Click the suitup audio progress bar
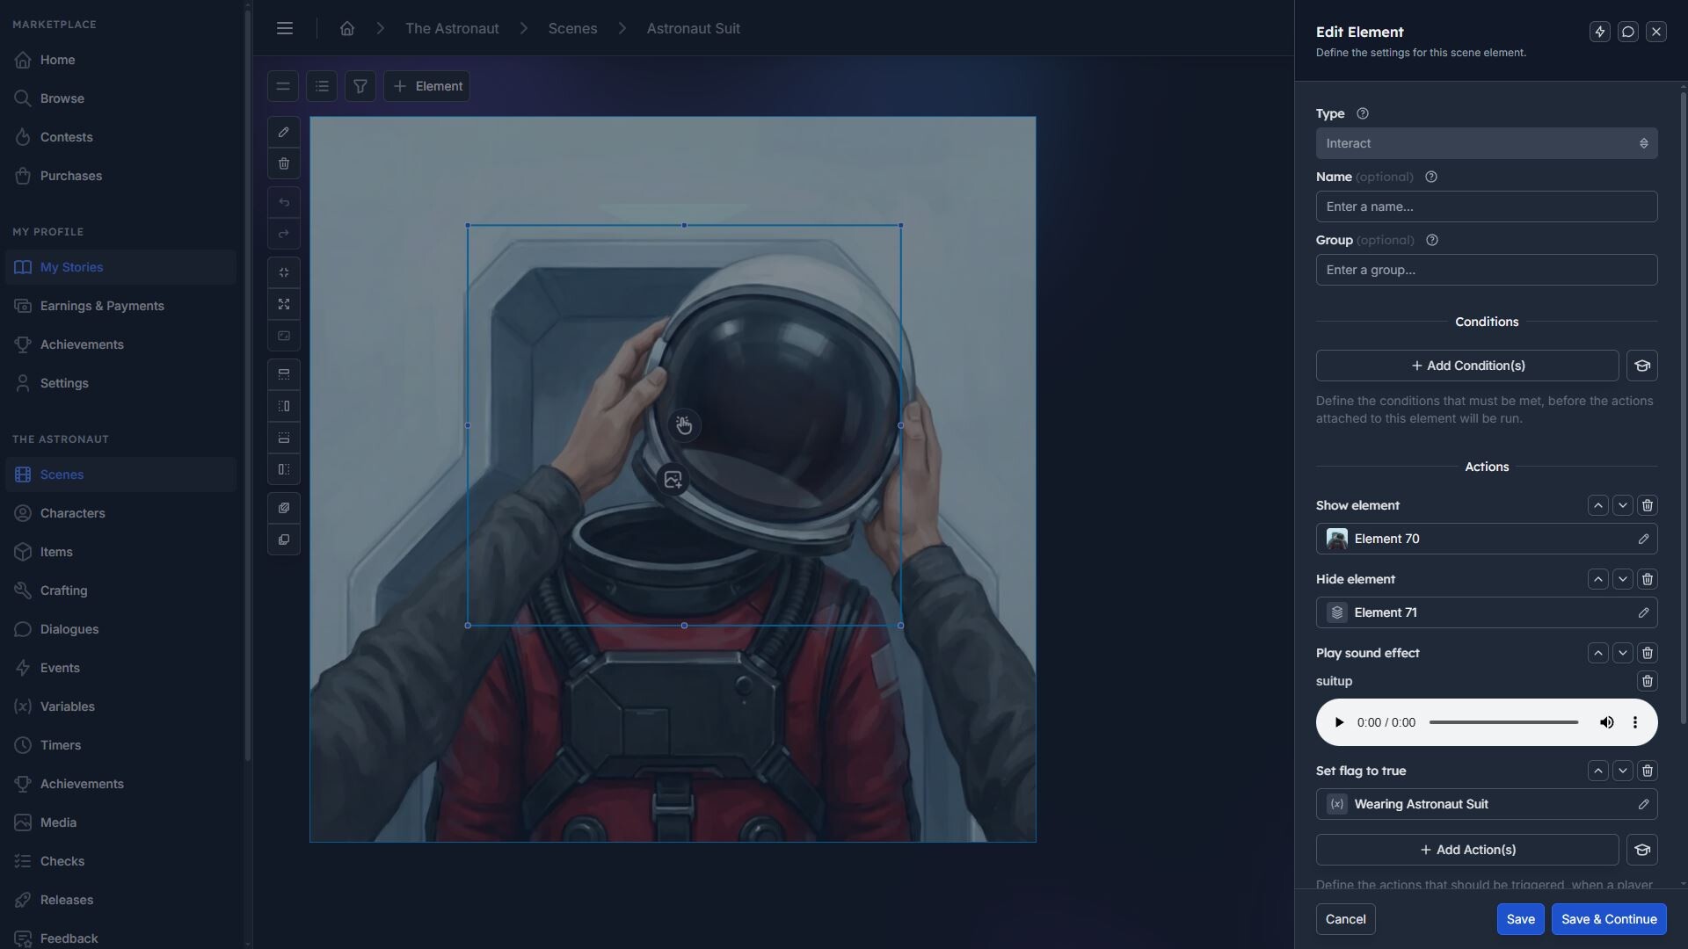This screenshot has height=949, width=1688. [x=1503, y=721]
